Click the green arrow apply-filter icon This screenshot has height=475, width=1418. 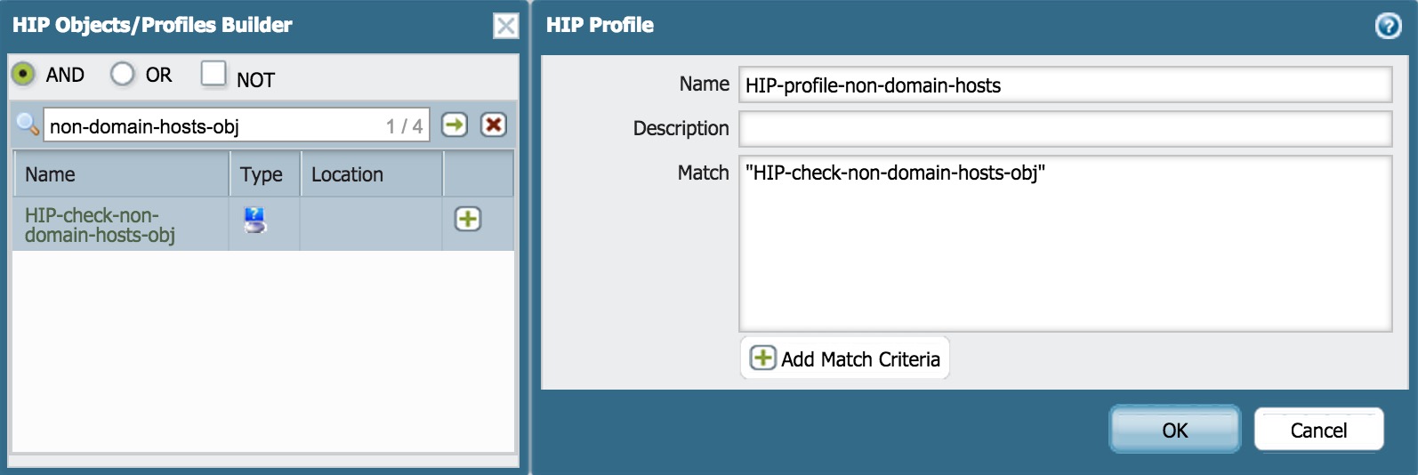(x=455, y=125)
